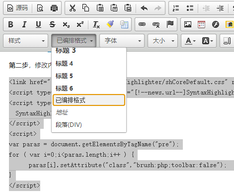Click the paras[i].setAttribute code line
The height and width of the screenshot is (194, 234).
point(127,165)
